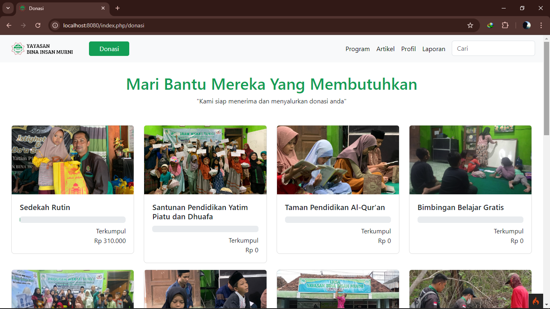Focus the Cari search input field
Screen dimensions: 550x309
click(x=493, y=48)
